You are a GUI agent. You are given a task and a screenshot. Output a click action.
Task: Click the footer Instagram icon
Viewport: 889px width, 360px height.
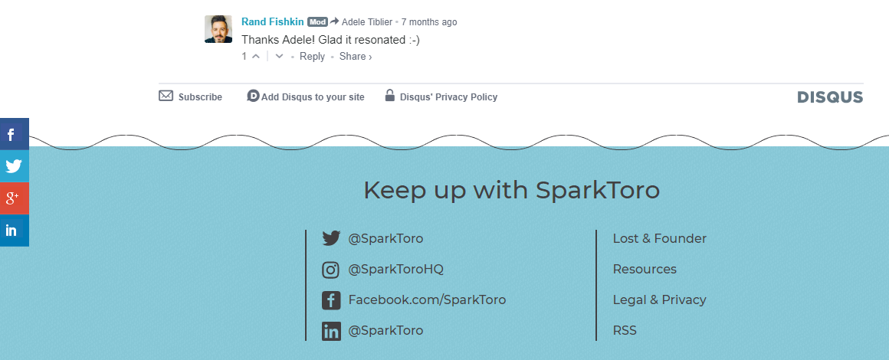tap(331, 270)
